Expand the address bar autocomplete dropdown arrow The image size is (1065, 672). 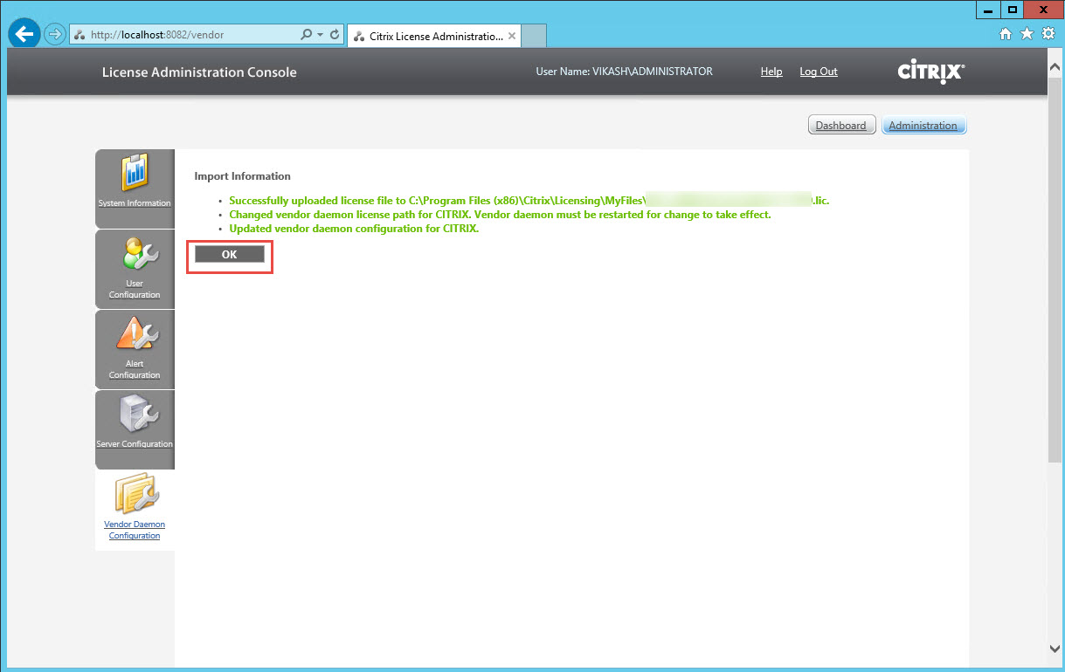click(x=321, y=35)
